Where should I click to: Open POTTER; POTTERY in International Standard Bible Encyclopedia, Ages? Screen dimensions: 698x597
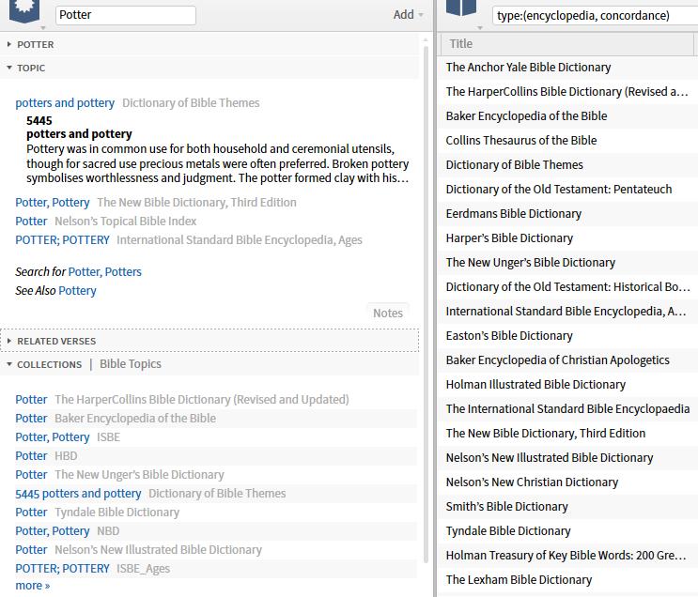[62, 239]
